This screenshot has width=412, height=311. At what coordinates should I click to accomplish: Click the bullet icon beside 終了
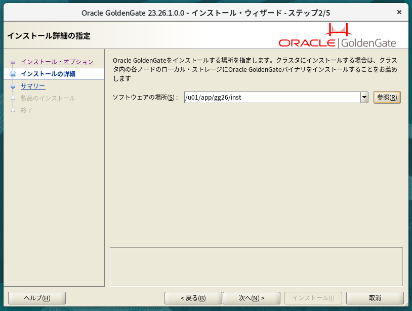pyautogui.click(x=13, y=110)
